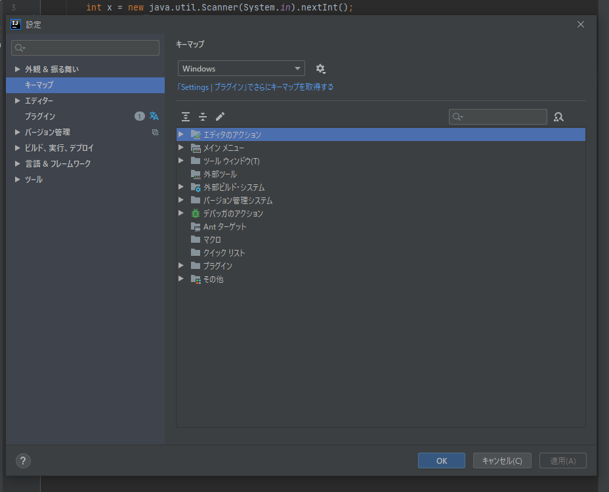Expand 言語 & フレームワーク settings category

18,163
